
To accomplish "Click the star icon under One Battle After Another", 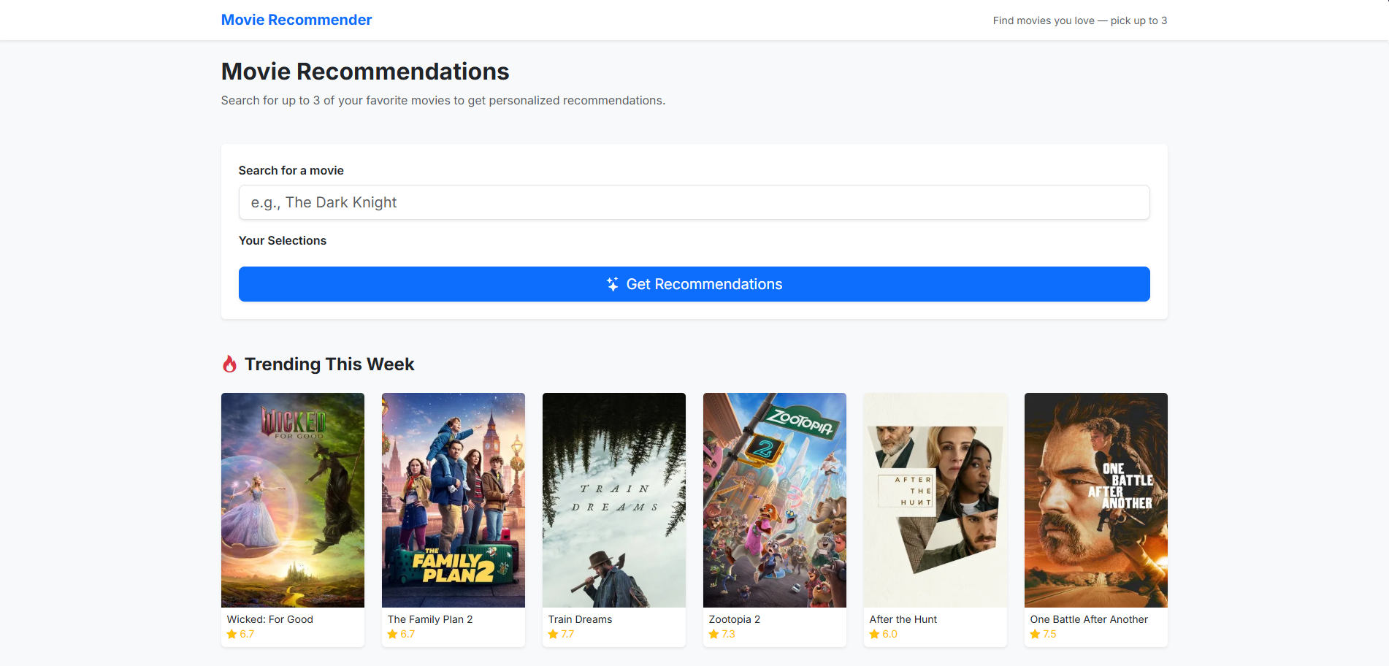I will point(1035,634).
